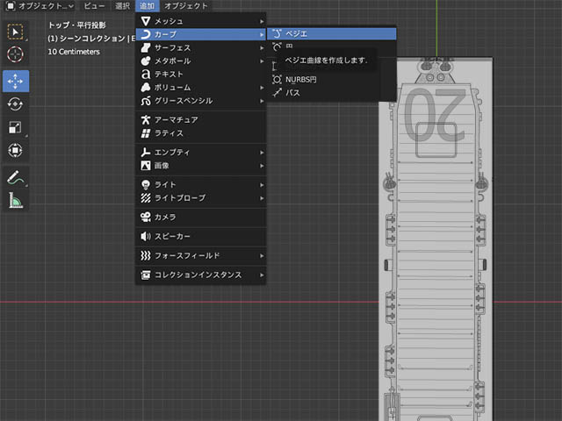The width and height of the screenshot is (562, 421).
Task: Expand the フォースフィールド submenu
Action: pos(201,255)
